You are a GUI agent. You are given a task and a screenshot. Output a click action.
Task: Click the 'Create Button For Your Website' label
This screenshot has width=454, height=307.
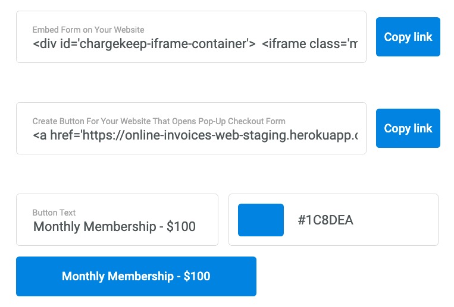(x=159, y=121)
